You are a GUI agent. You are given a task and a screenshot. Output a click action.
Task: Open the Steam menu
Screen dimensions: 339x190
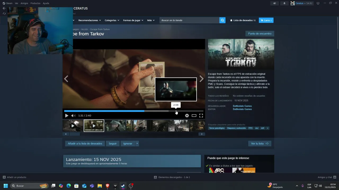pos(7,3)
